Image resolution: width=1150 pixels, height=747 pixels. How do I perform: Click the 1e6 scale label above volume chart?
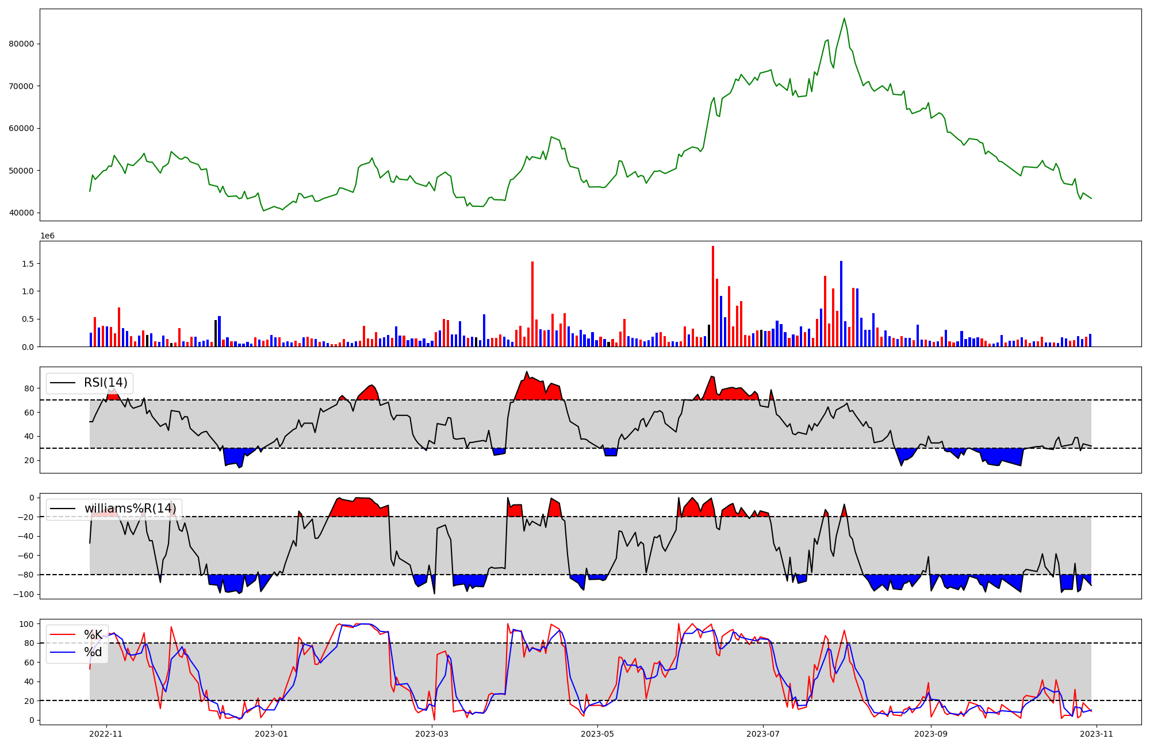[47, 236]
